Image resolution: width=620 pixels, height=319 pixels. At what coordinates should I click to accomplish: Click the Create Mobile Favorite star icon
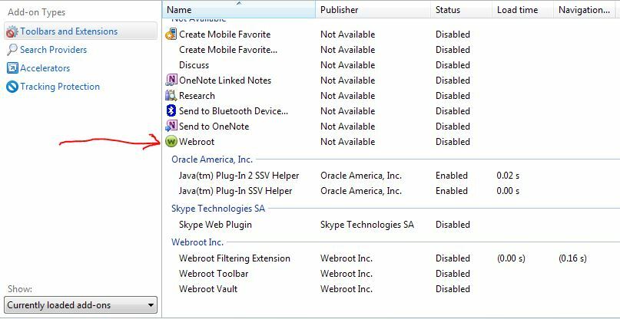(171, 34)
